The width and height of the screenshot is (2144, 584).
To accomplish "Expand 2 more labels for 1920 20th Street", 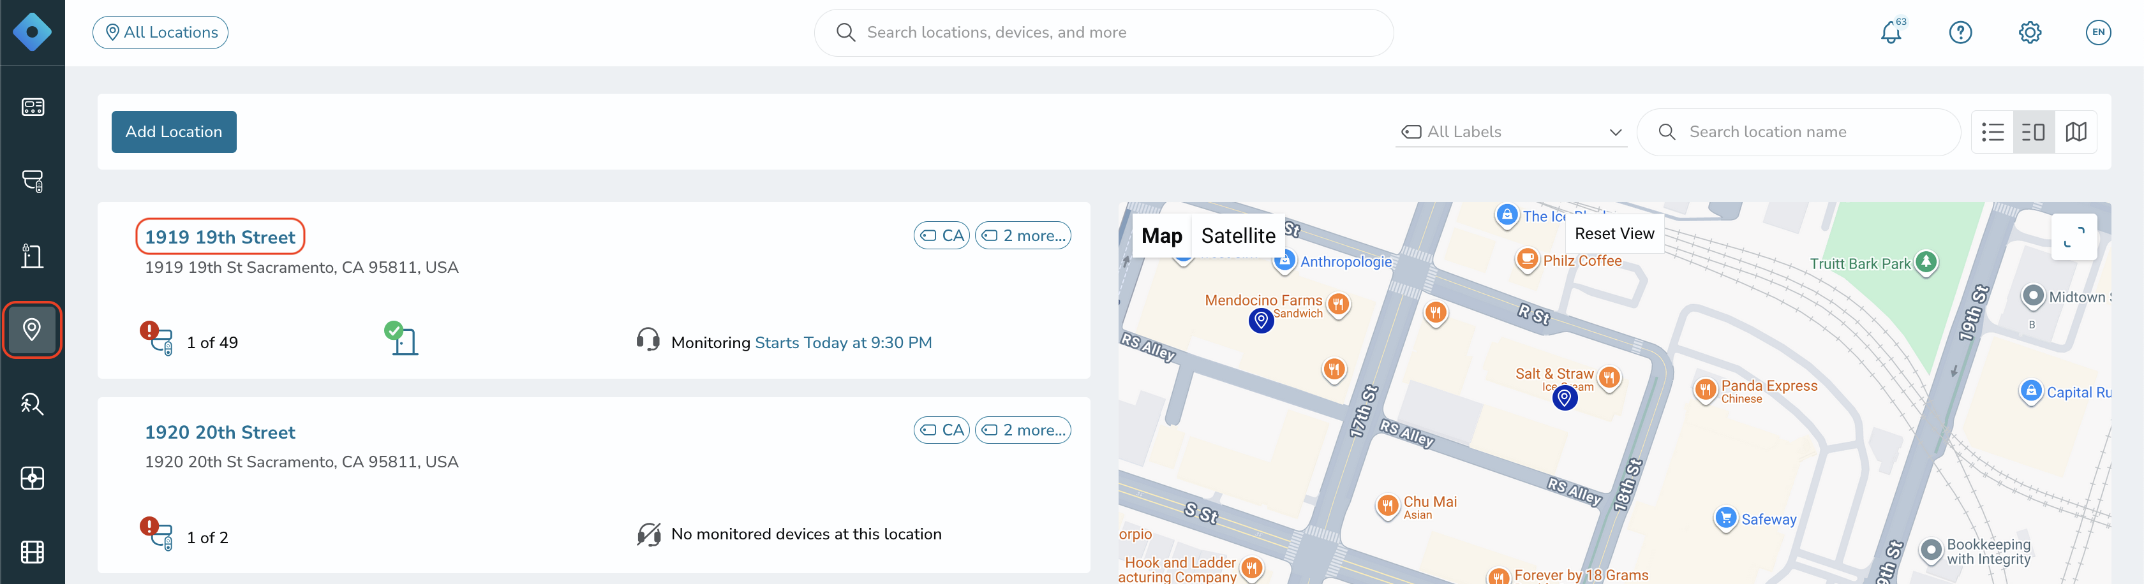I will pyautogui.click(x=1023, y=430).
